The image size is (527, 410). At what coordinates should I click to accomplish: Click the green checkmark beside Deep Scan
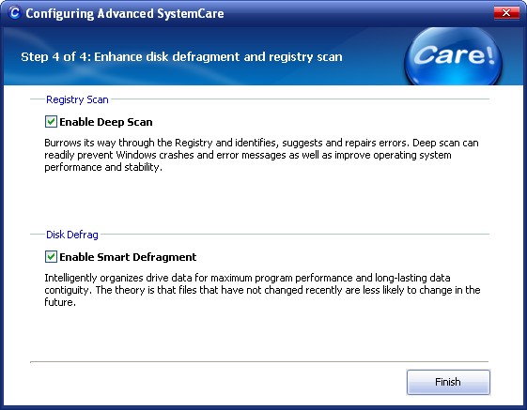pyautogui.click(x=51, y=121)
